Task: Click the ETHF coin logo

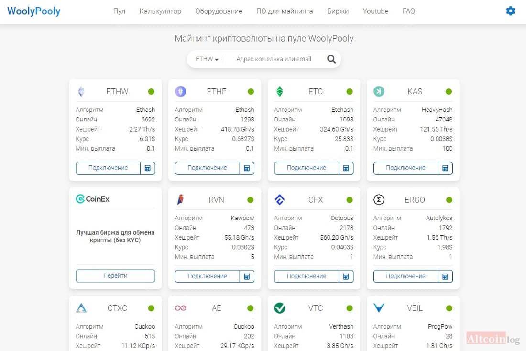Action: (180, 91)
